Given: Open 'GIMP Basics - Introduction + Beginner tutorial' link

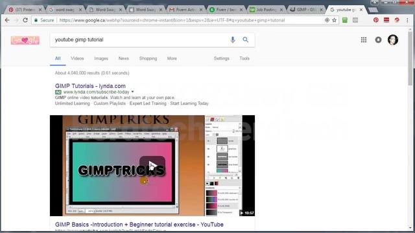Looking at the screenshot, I should click(139, 225).
